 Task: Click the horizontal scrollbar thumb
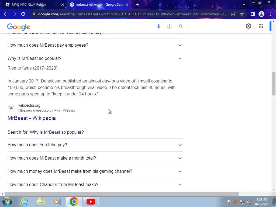(122, 194)
